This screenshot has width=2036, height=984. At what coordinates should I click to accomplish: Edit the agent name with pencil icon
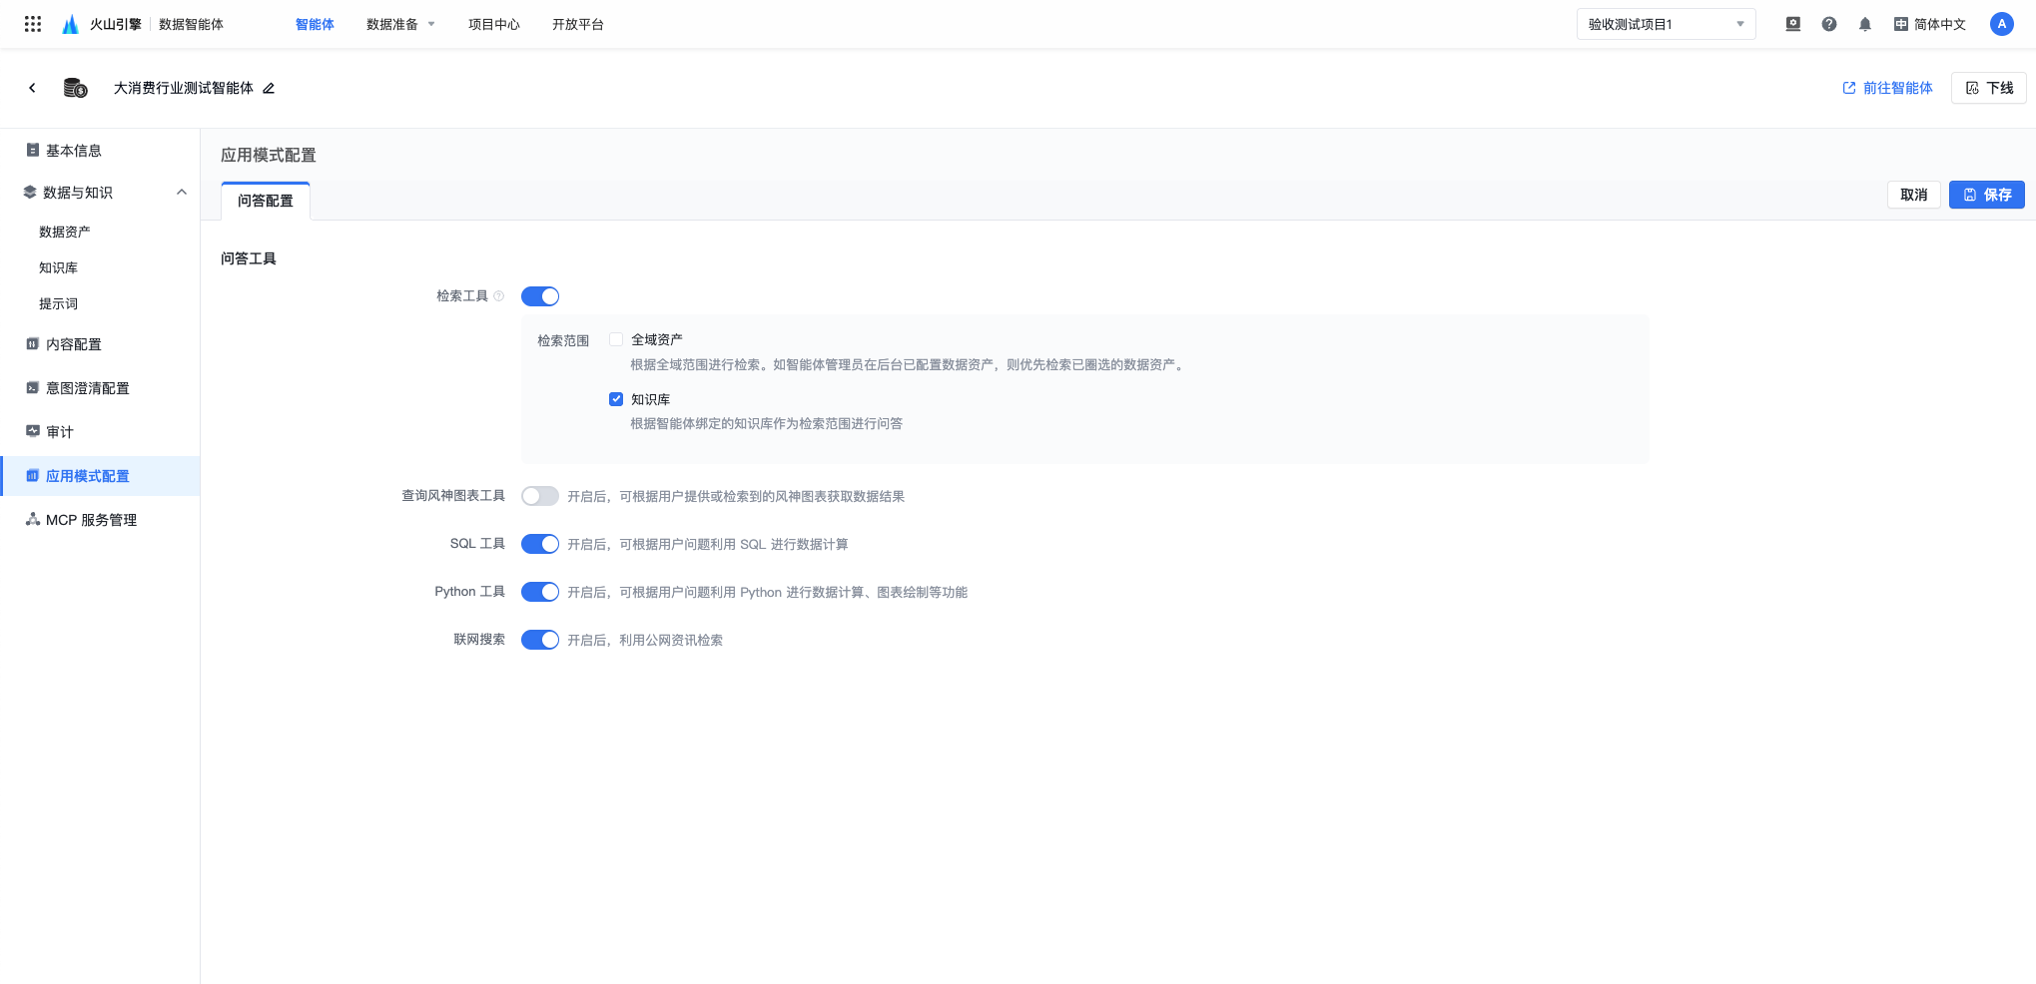pyautogui.click(x=269, y=88)
